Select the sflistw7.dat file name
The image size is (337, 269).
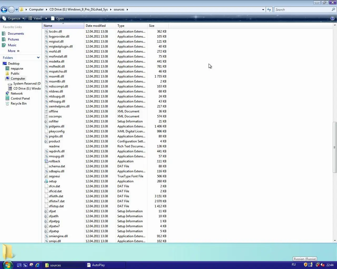click(x=57, y=201)
